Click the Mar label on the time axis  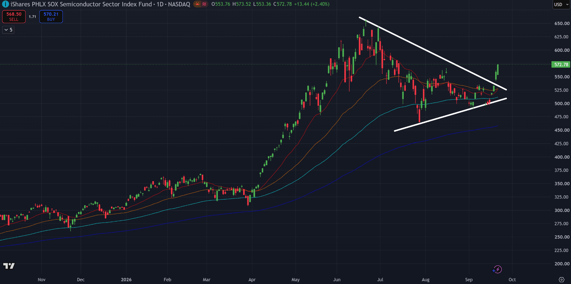pos(207,280)
